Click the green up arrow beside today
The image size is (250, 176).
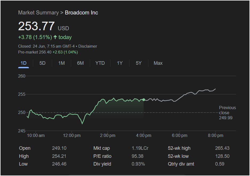[55, 37]
